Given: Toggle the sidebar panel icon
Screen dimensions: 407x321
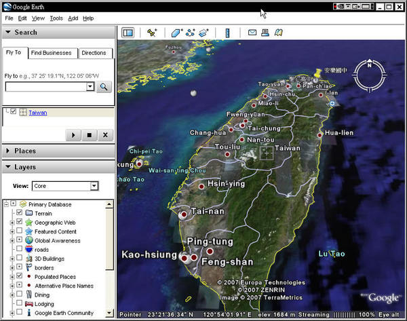Looking at the screenshot, I should pos(128,33).
